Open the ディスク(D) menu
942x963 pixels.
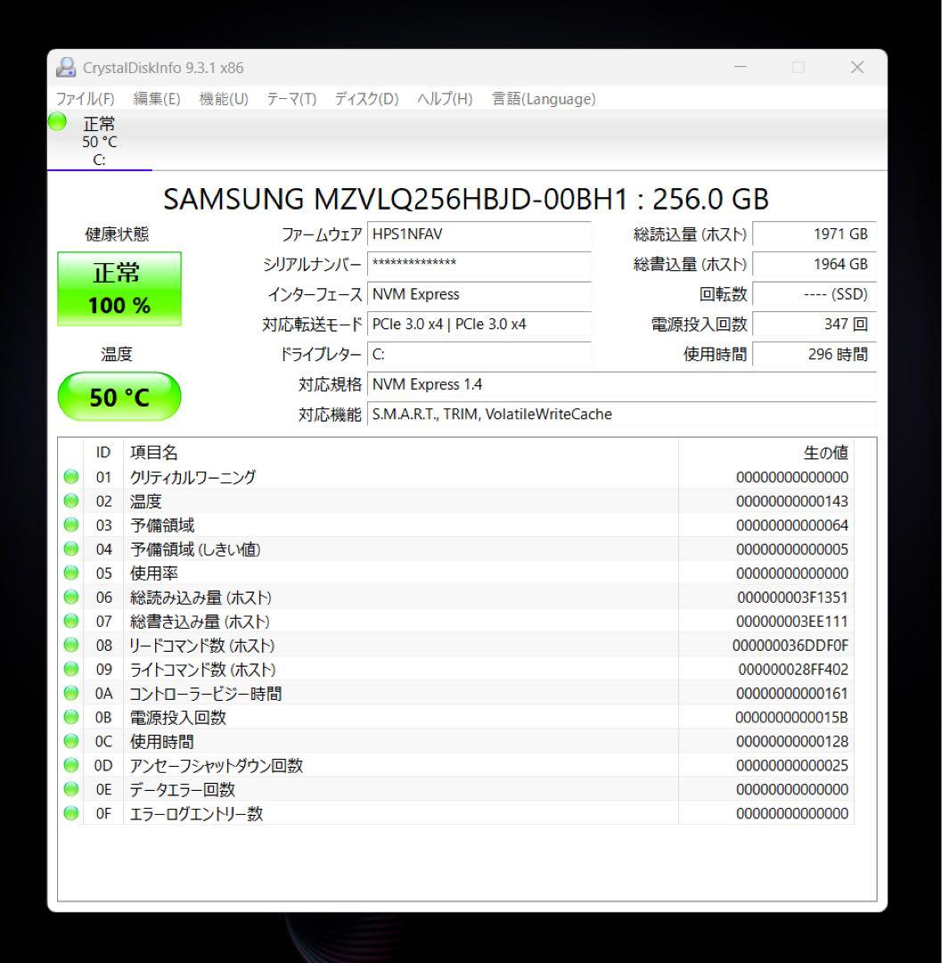pos(365,99)
